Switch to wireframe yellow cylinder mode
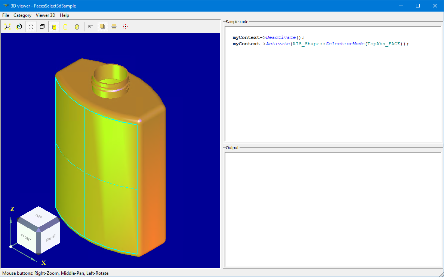This screenshot has height=277, width=444. 65,27
